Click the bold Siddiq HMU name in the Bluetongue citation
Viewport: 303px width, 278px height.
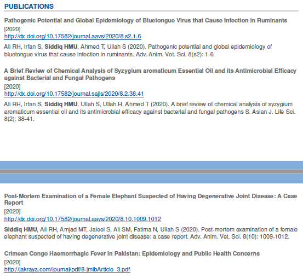(61, 47)
